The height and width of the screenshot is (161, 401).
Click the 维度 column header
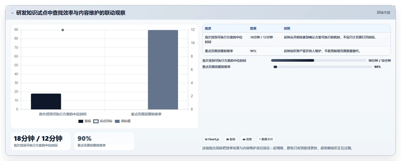[208, 29]
